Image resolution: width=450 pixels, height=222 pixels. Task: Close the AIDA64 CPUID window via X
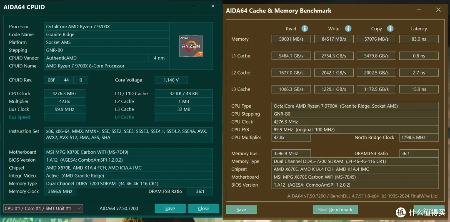(x=212, y=6)
